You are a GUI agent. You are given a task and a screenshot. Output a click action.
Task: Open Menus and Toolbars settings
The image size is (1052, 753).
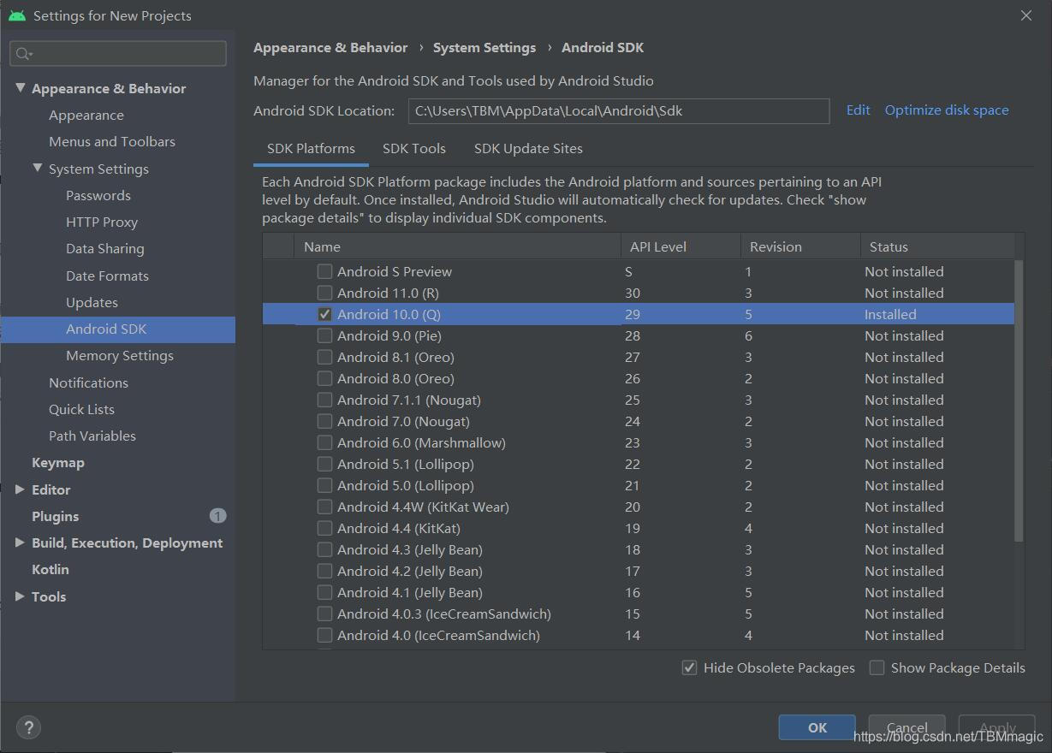(112, 141)
